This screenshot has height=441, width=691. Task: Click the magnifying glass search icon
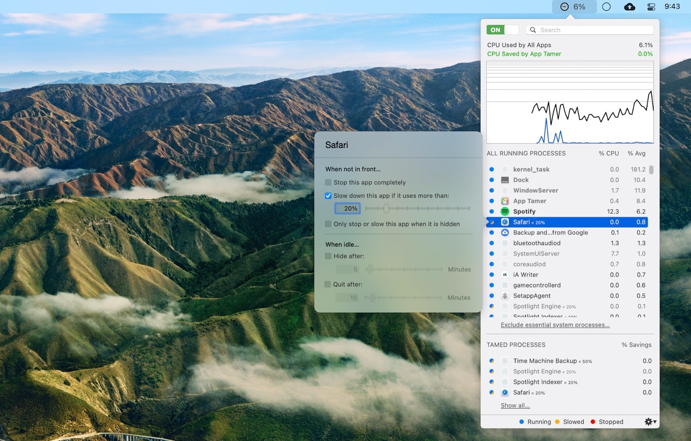pos(533,30)
